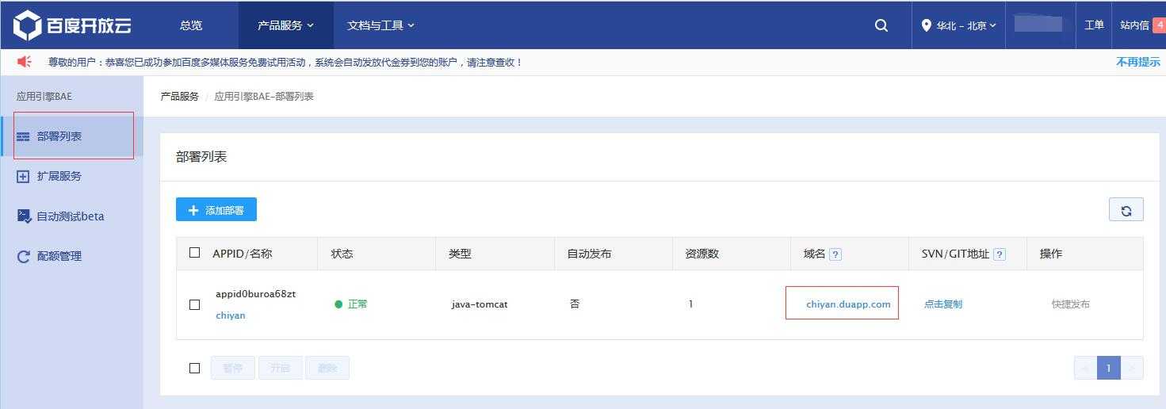Open the search magnifier icon
The image size is (1166, 409).
881,25
